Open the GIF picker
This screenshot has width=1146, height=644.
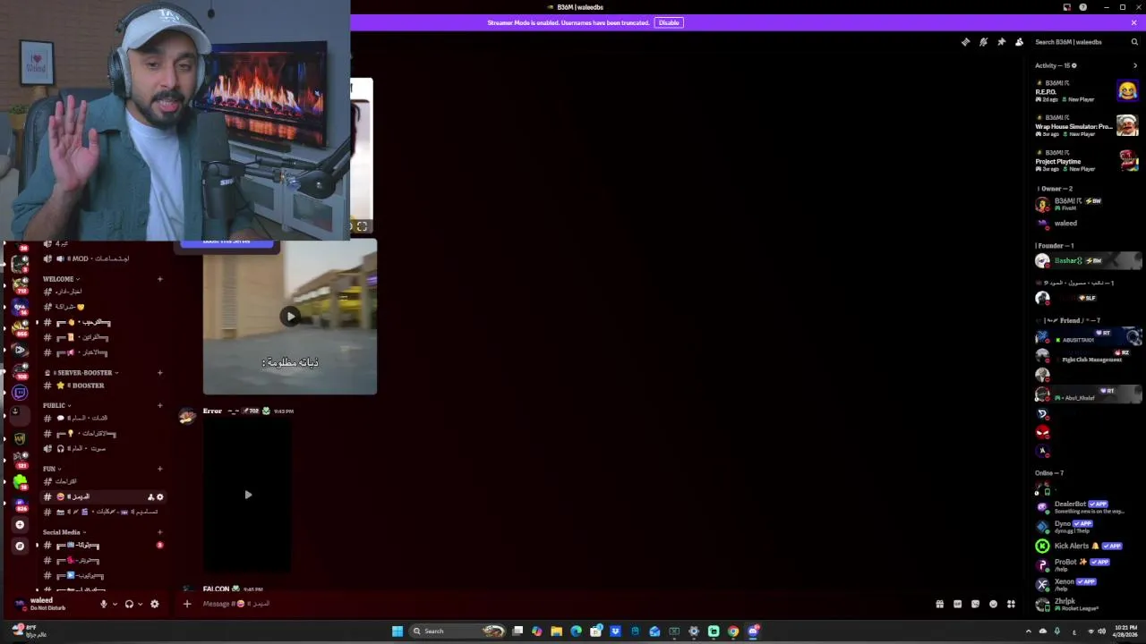957,604
